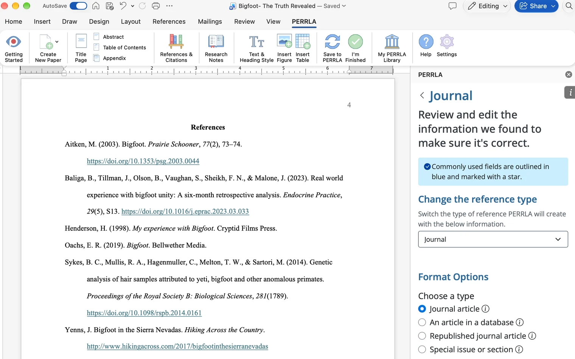Open the reference type Journal dropdown
Viewport: 575px width, 359px height.
(x=493, y=239)
